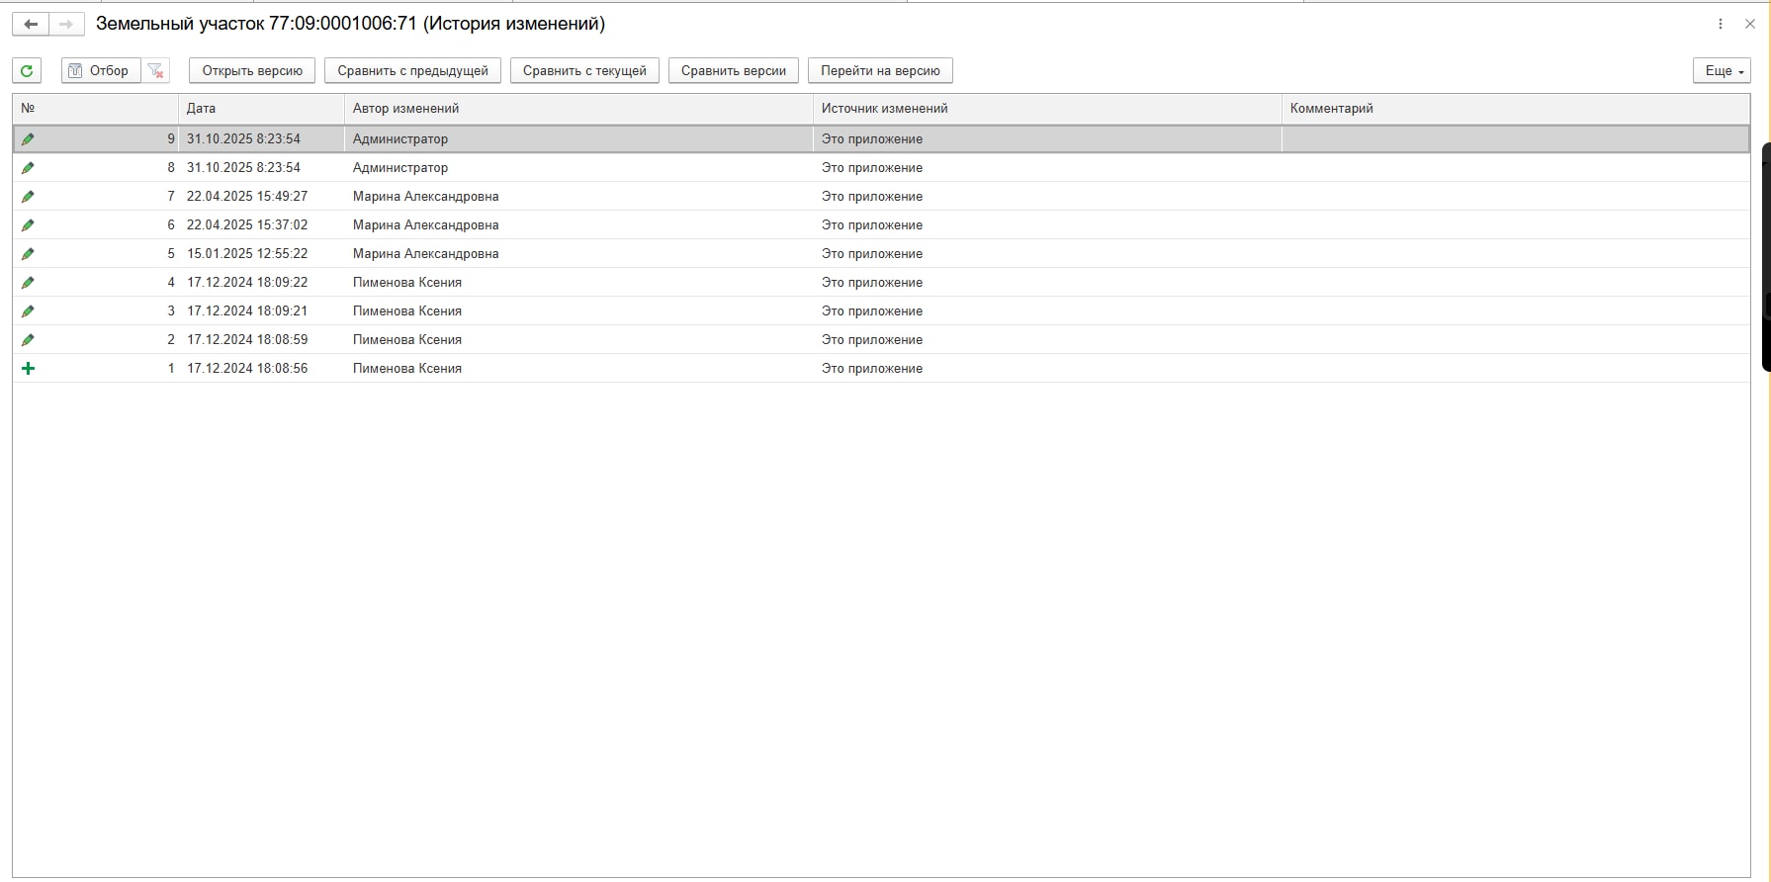Click Открыть версию button

[252, 70]
